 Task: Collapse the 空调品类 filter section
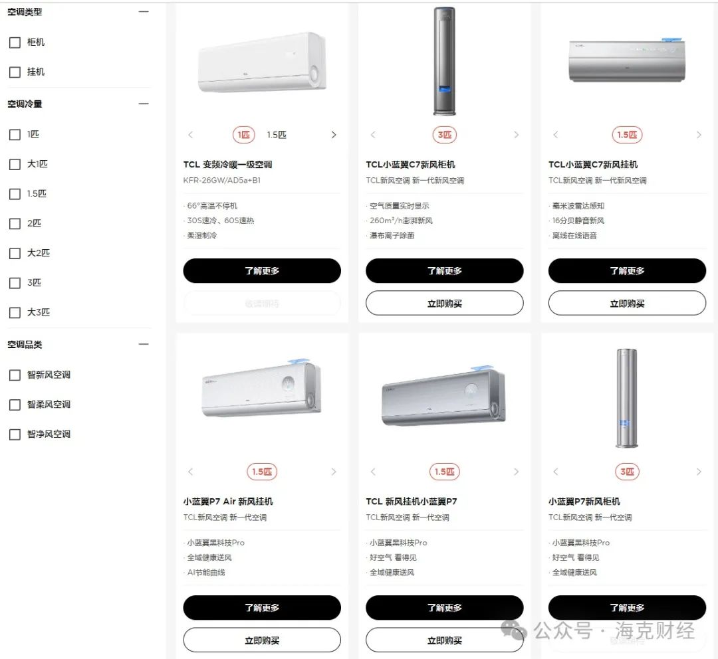144,344
